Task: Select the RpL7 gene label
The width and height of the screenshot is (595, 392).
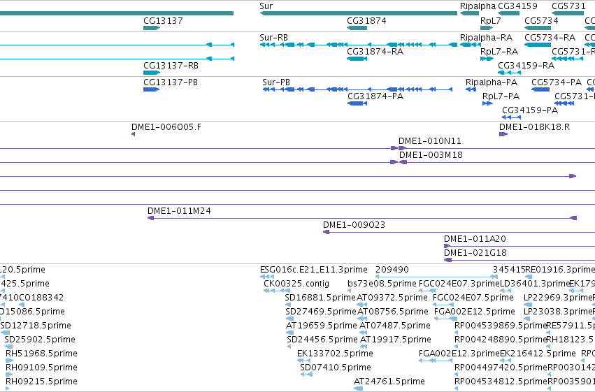Action: coord(491,20)
